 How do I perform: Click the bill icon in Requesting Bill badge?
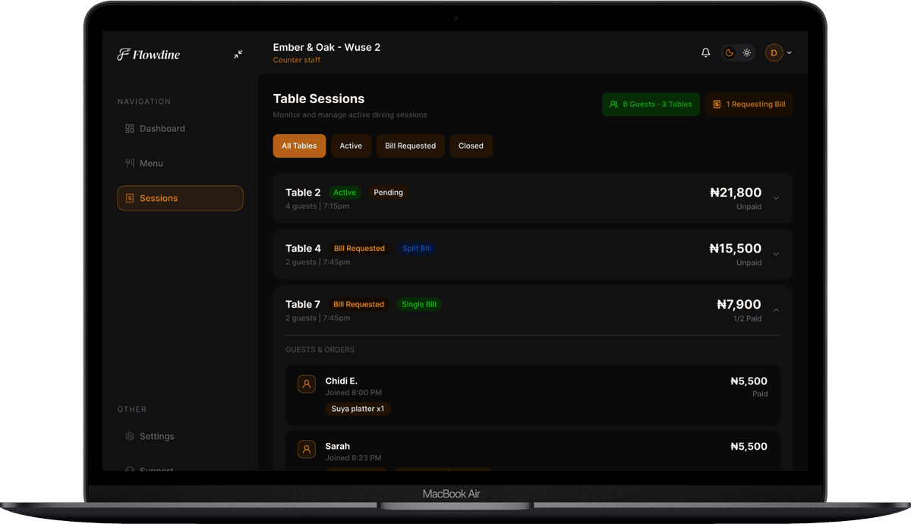[717, 104]
